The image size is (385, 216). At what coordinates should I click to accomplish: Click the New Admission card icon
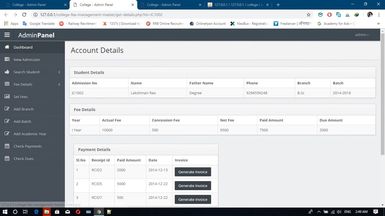click(7, 59)
